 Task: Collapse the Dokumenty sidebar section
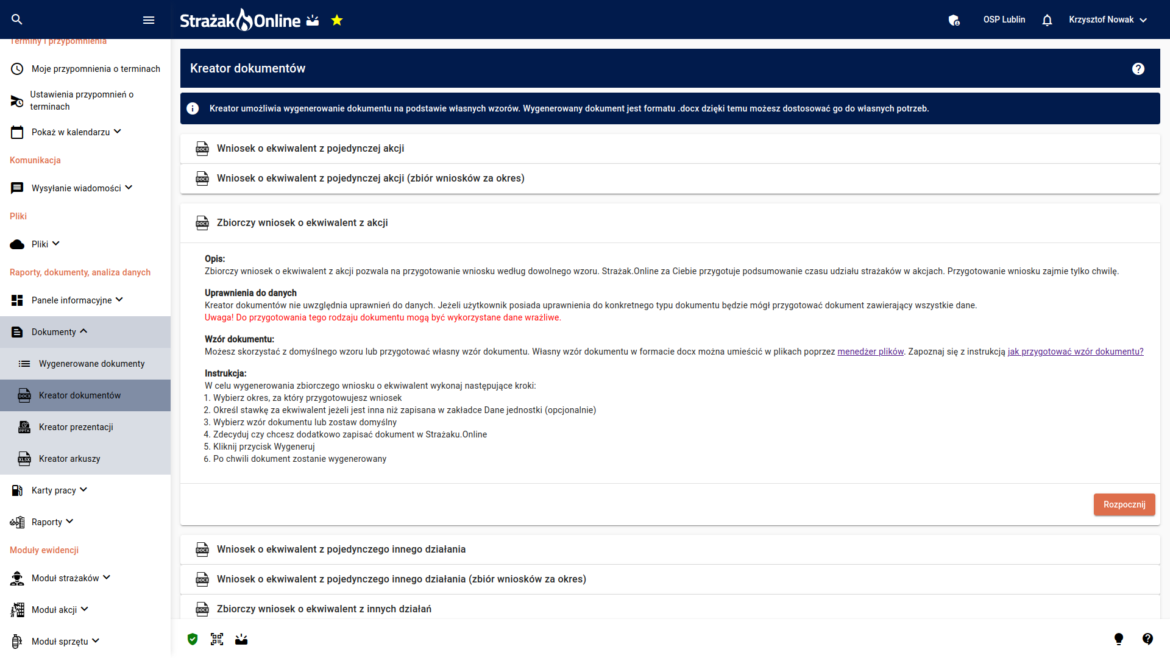pyautogui.click(x=59, y=332)
